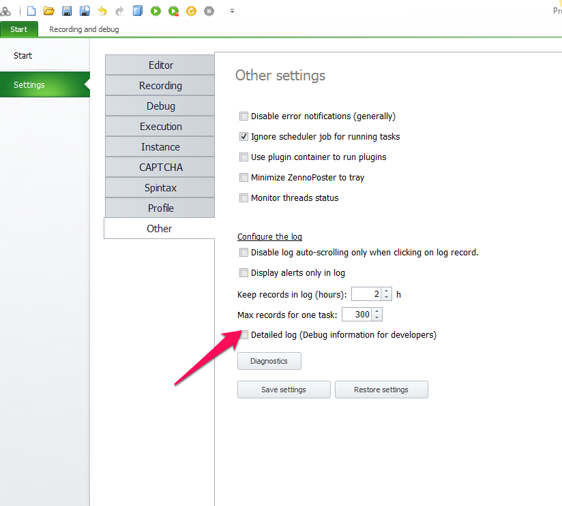Open the Spintax settings tab
Screen dimensions: 562x506
pyautogui.click(x=160, y=187)
